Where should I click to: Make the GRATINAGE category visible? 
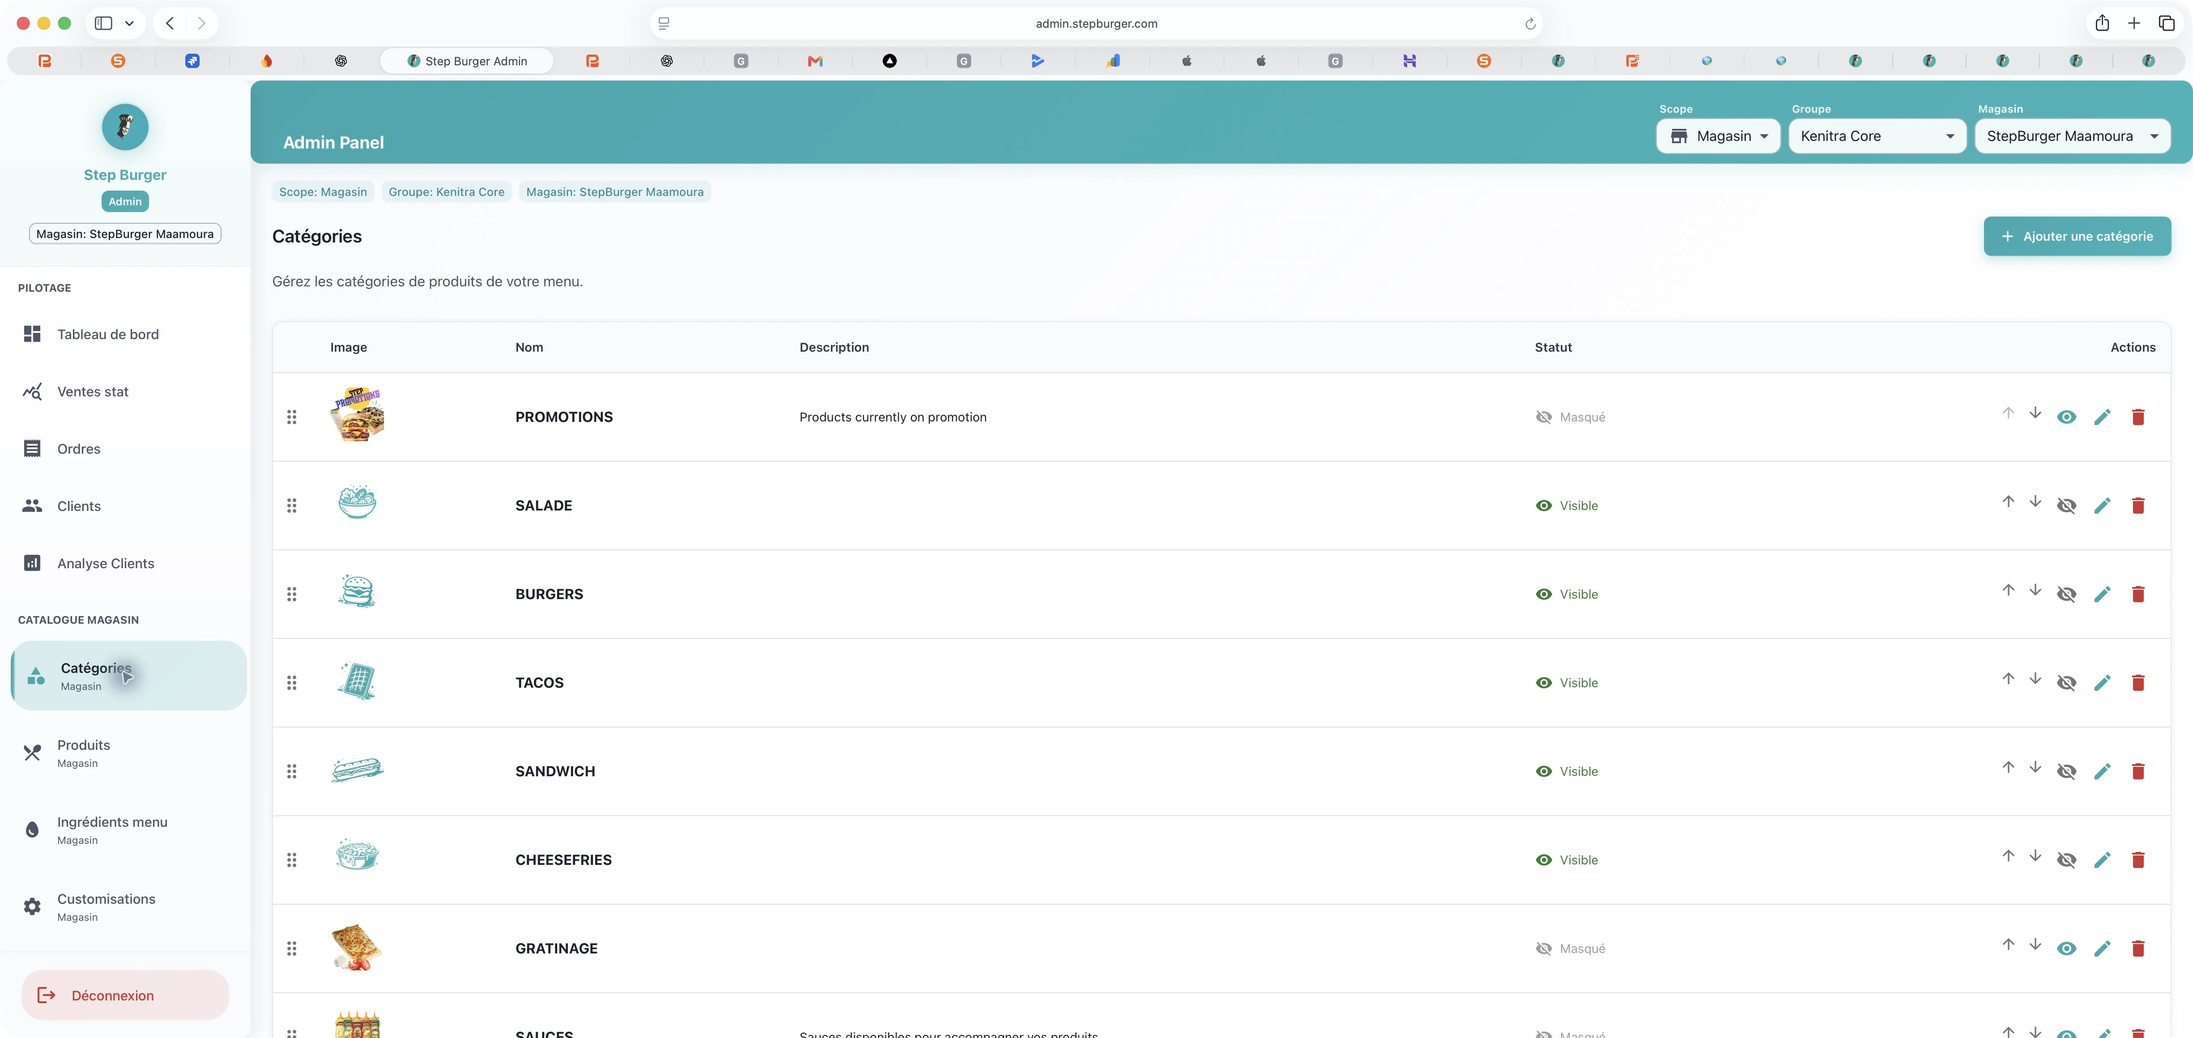tap(2066, 948)
